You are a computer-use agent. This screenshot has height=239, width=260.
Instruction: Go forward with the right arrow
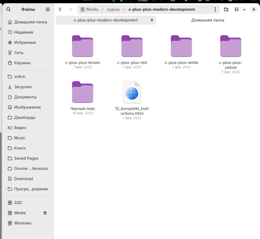point(71,9)
